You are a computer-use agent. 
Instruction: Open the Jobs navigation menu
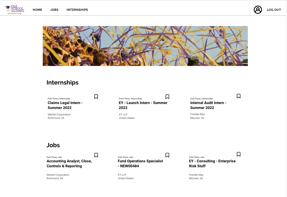(x=54, y=10)
